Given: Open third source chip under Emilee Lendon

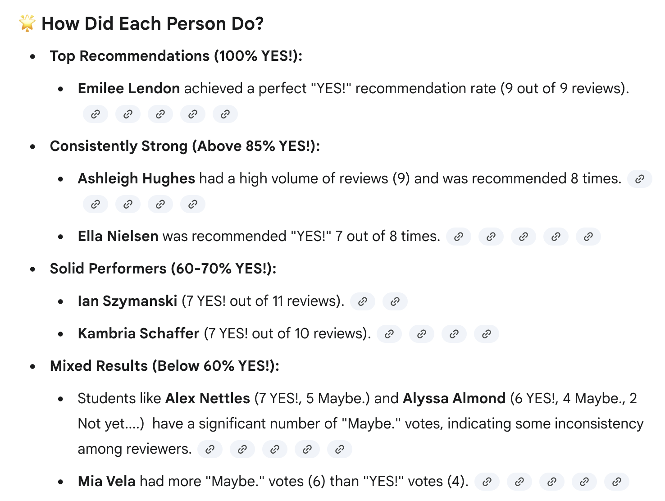Looking at the screenshot, I should (x=160, y=114).
